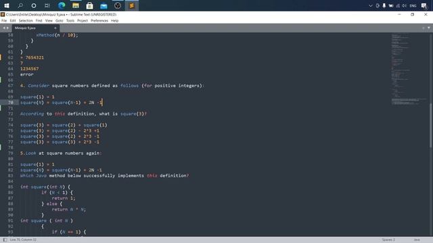Viewport: 433px width, 243px height.
Task: Click Sublime Text logo in title bar
Action: coord(3,14)
